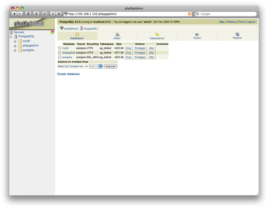Image resolution: width=268 pixels, height=208 pixels.
Task: Click the Databases tab cylinder icon
Action: 77,35
